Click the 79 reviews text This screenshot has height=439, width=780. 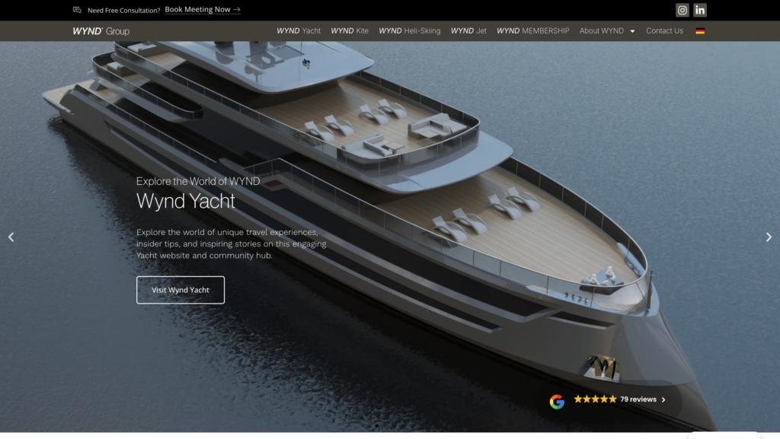pyautogui.click(x=638, y=399)
